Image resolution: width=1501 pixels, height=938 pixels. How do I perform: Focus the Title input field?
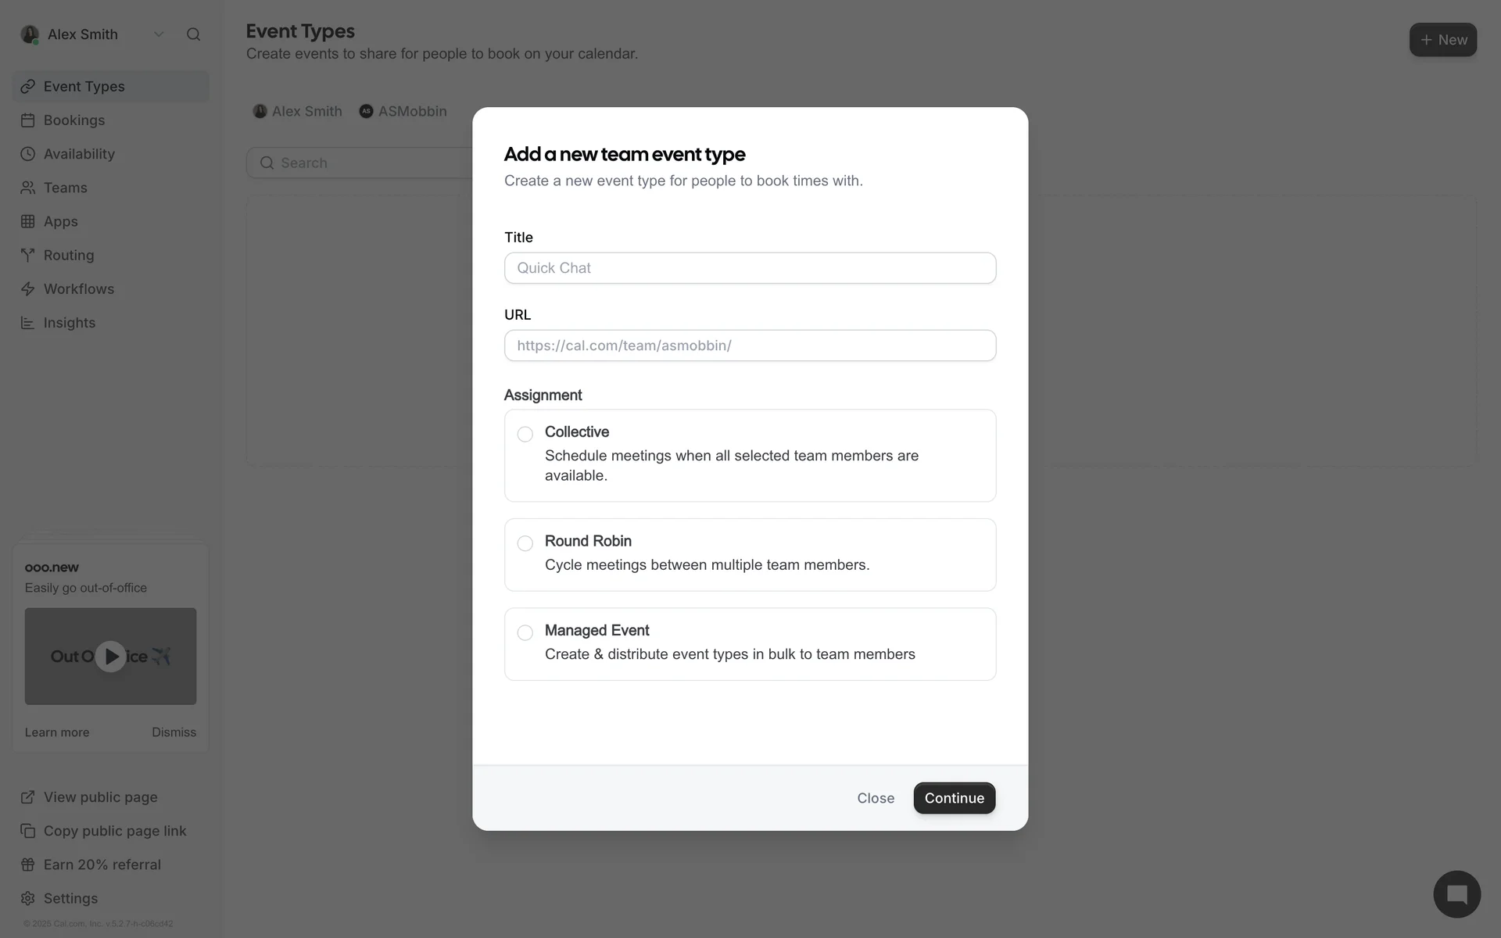[x=750, y=268]
